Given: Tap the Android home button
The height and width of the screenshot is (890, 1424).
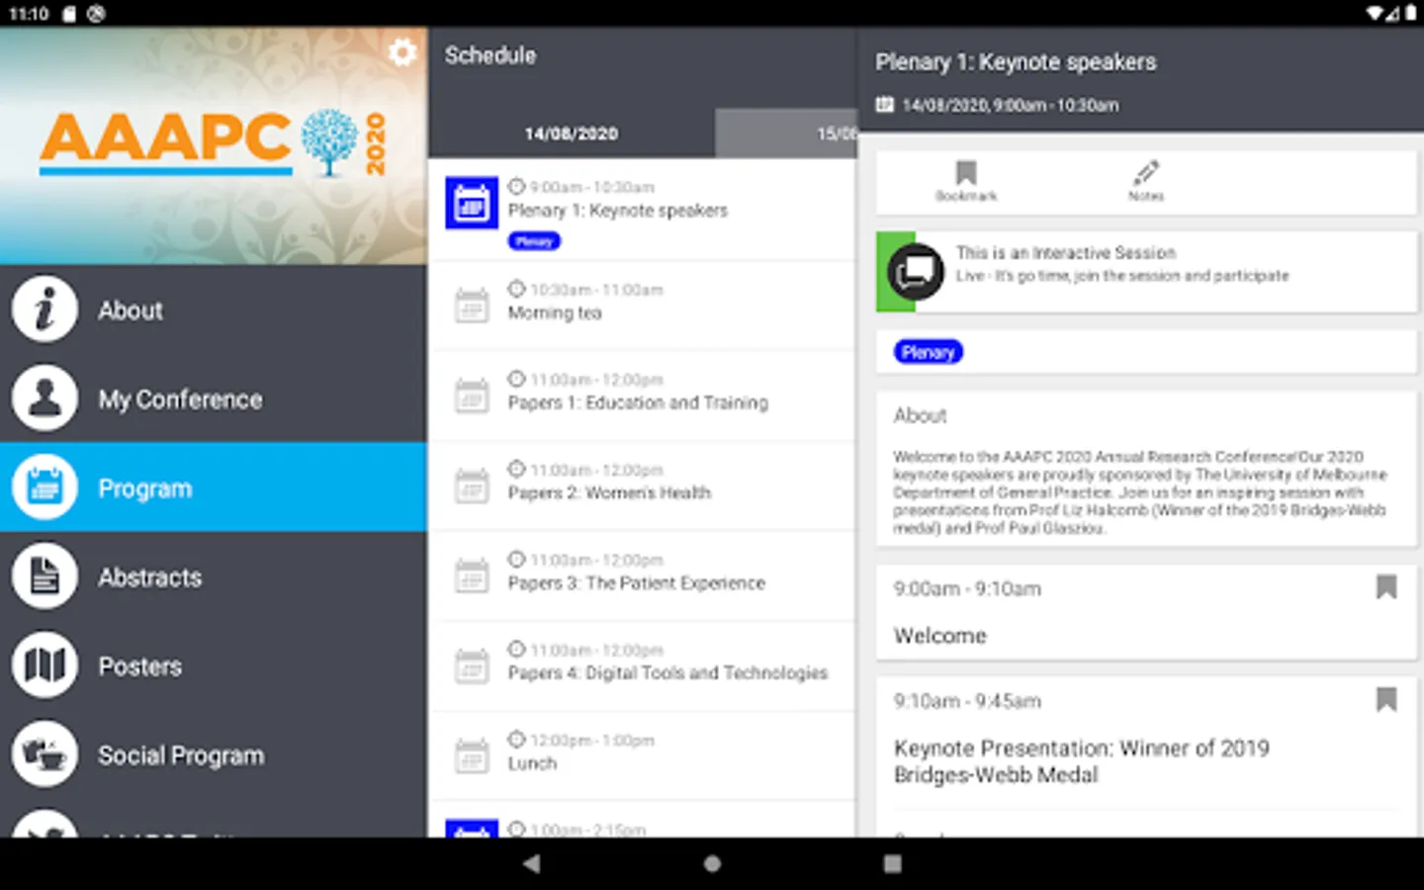Looking at the screenshot, I should click(x=712, y=863).
